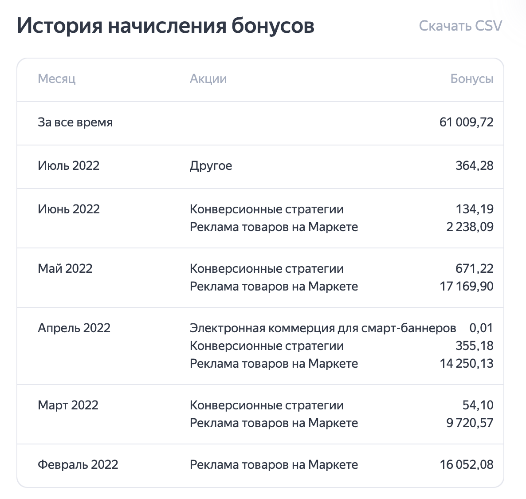Image resolution: width=526 pixels, height=499 pixels.
Task: Click the 9 720,57 bonus amount
Action: (470, 423)
